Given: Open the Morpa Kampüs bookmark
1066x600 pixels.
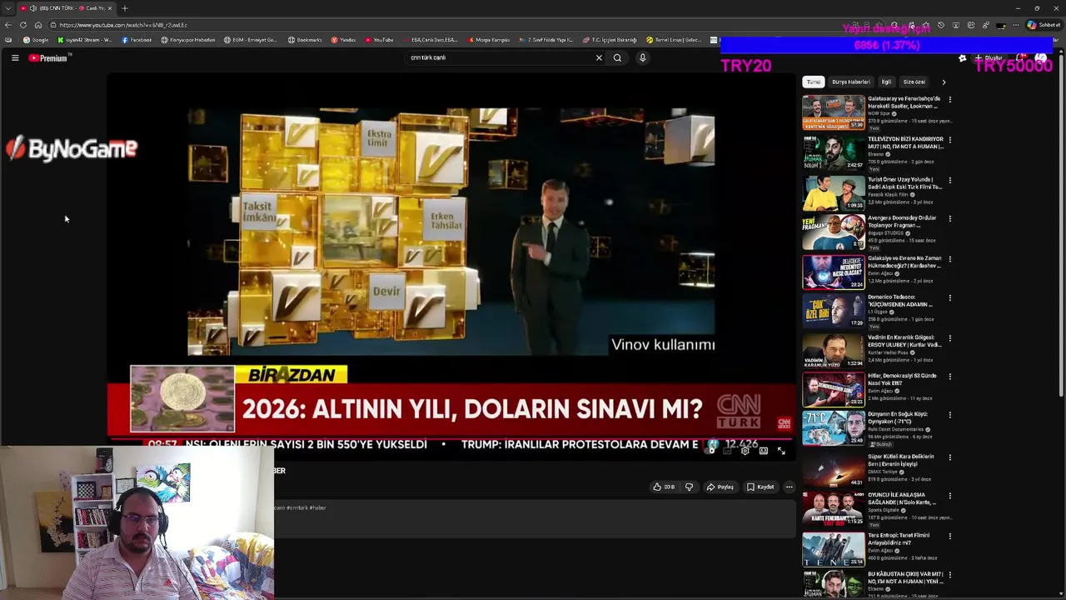Looking at the screenshot, I should [489, 40].
